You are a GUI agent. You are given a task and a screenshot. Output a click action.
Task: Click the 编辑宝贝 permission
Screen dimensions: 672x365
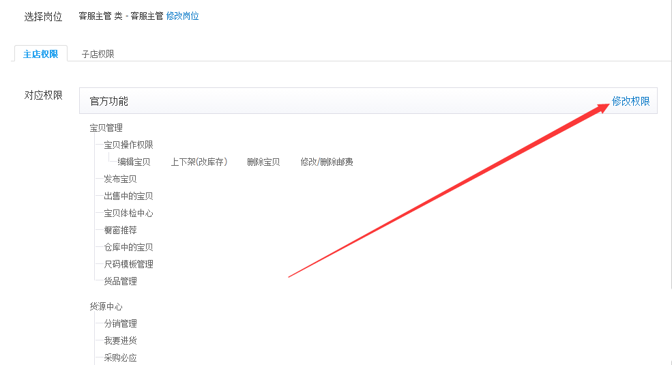click(134, 162)
